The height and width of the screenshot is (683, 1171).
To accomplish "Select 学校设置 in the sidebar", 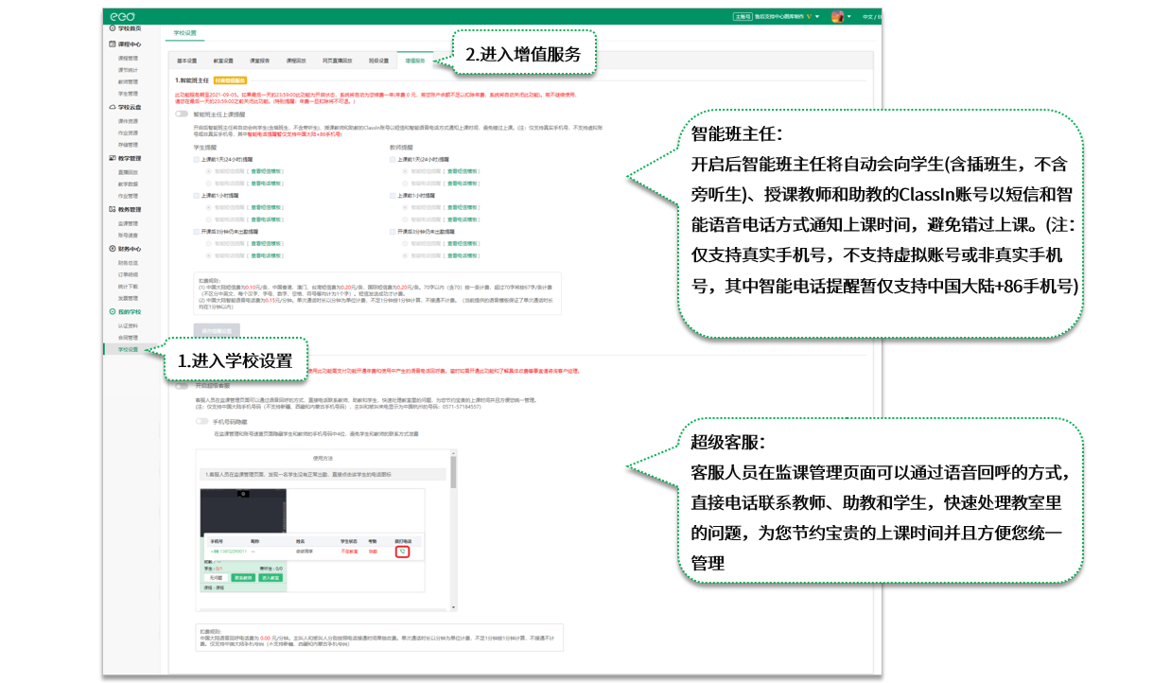I will (128, 349).
